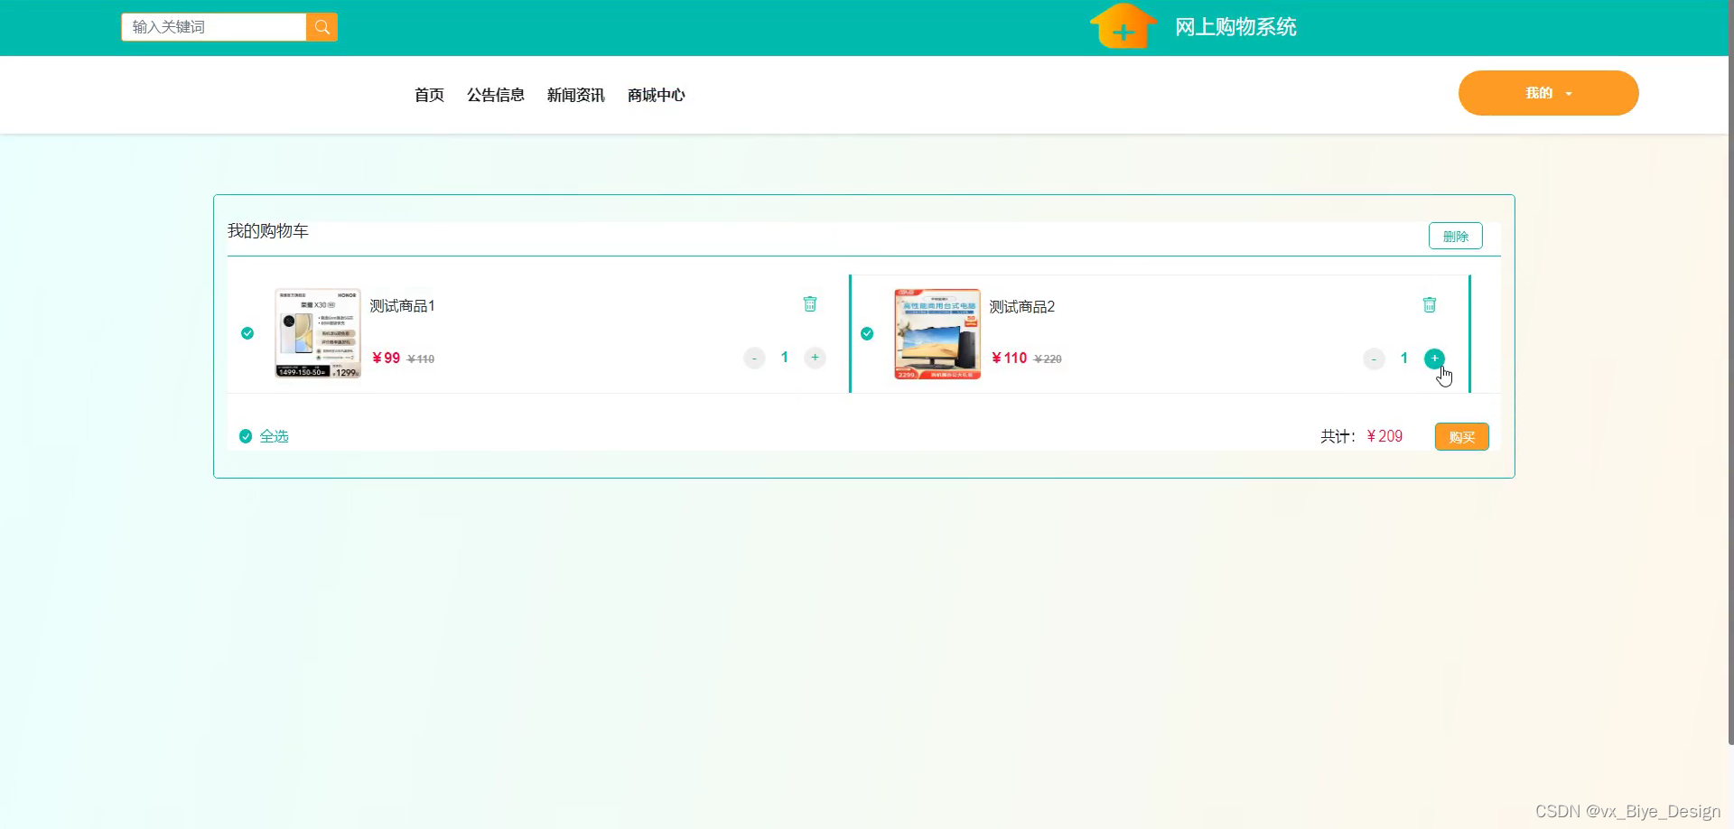Increase quantity of 测试商品2 with plus
Screen dimensions: 1734x829
1434,359
